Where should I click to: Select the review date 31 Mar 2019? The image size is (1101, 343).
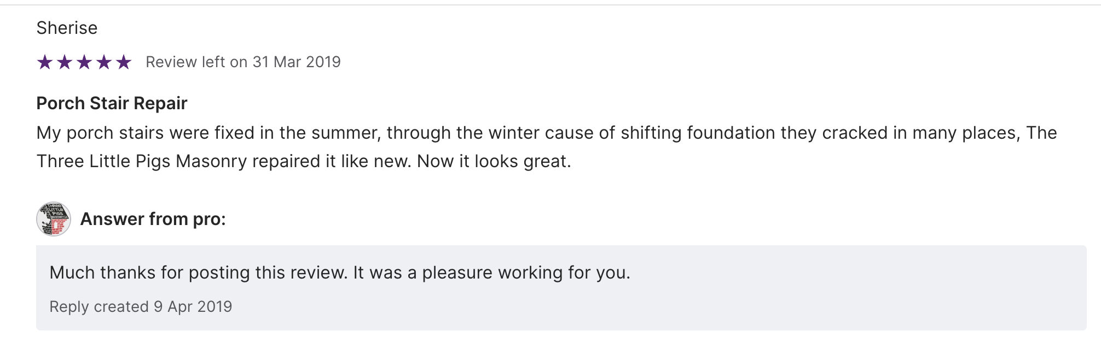click(297, 62)
